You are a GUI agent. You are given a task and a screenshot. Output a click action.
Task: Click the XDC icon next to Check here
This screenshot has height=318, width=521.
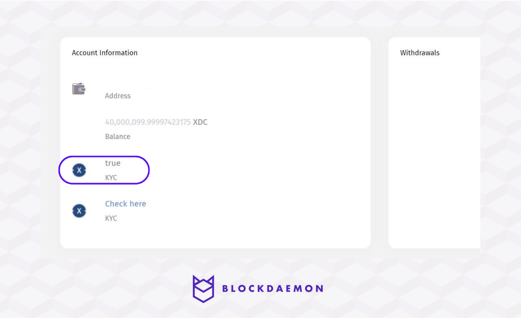79,211
